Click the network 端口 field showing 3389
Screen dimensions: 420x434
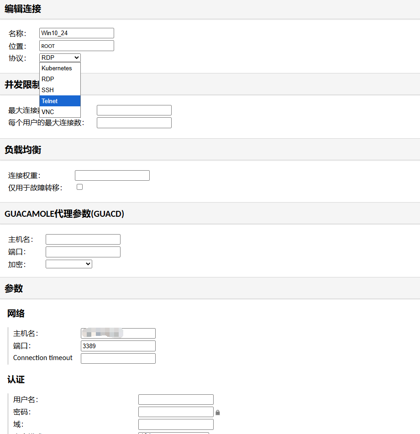[118, 346]
